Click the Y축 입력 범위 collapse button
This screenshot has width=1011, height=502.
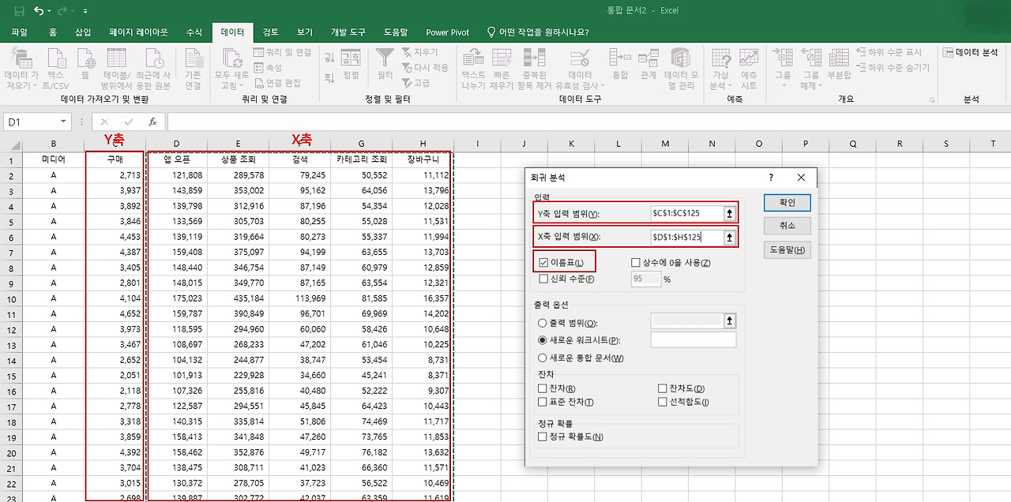[x=729, y=213]
